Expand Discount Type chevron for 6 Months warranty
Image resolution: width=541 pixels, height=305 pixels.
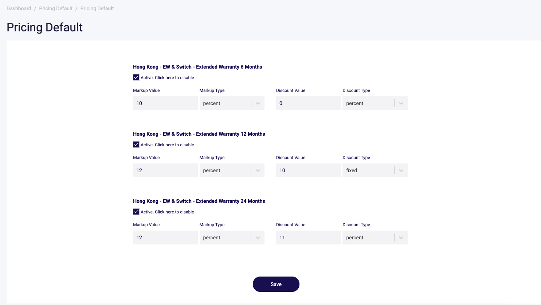401,103
